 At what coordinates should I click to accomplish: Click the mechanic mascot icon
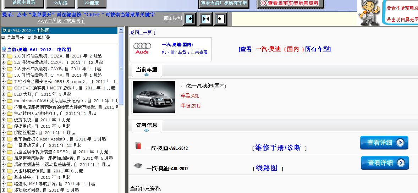pyautogui.click(x=369, y=13)
